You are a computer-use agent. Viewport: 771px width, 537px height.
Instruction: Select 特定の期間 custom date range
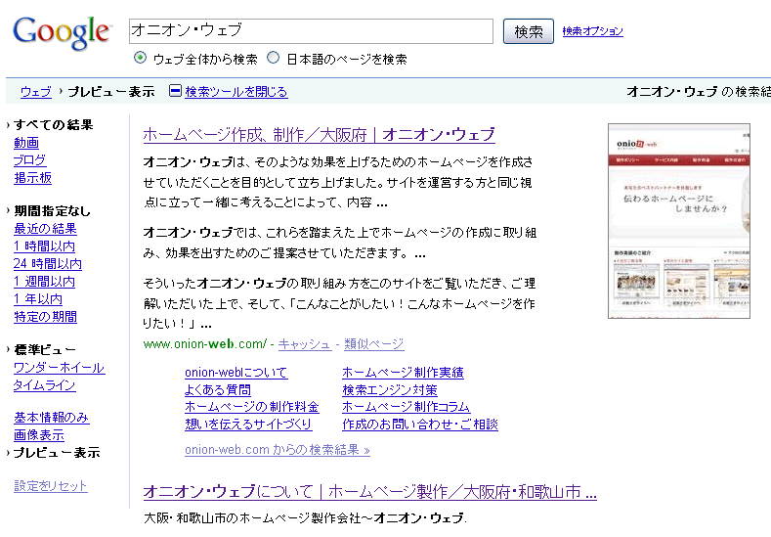pyautogui.click(x=45, y=317)
